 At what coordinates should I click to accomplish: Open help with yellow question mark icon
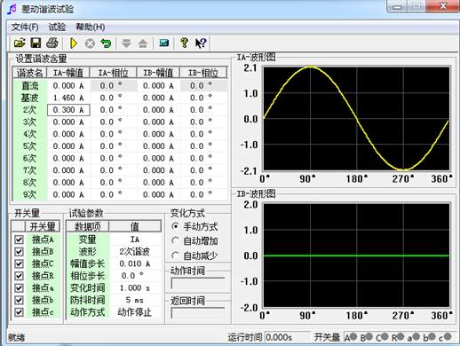click(184, 43)
